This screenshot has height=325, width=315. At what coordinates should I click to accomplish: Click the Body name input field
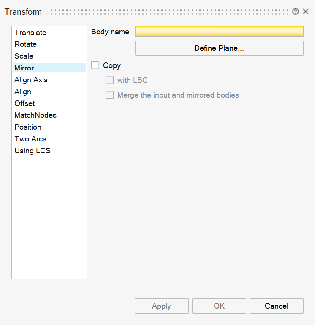click(219, 32)
